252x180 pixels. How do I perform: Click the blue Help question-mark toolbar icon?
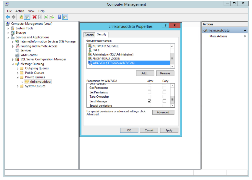(x=59, y=17)
